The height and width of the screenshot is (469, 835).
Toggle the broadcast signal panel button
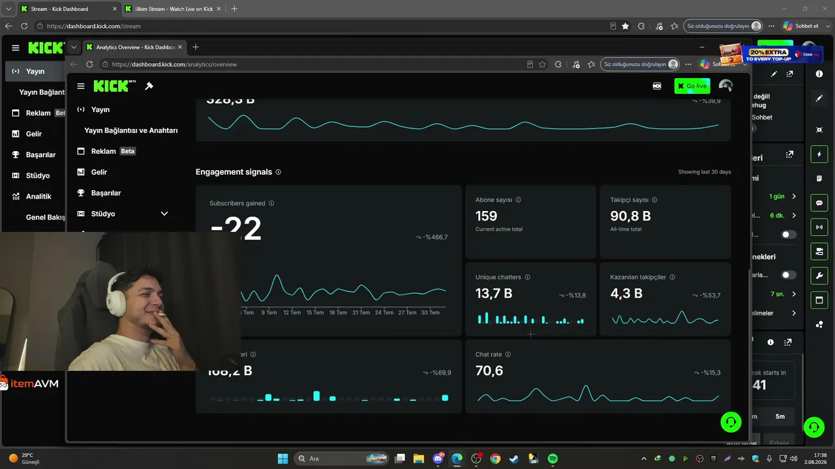point(819,227)
